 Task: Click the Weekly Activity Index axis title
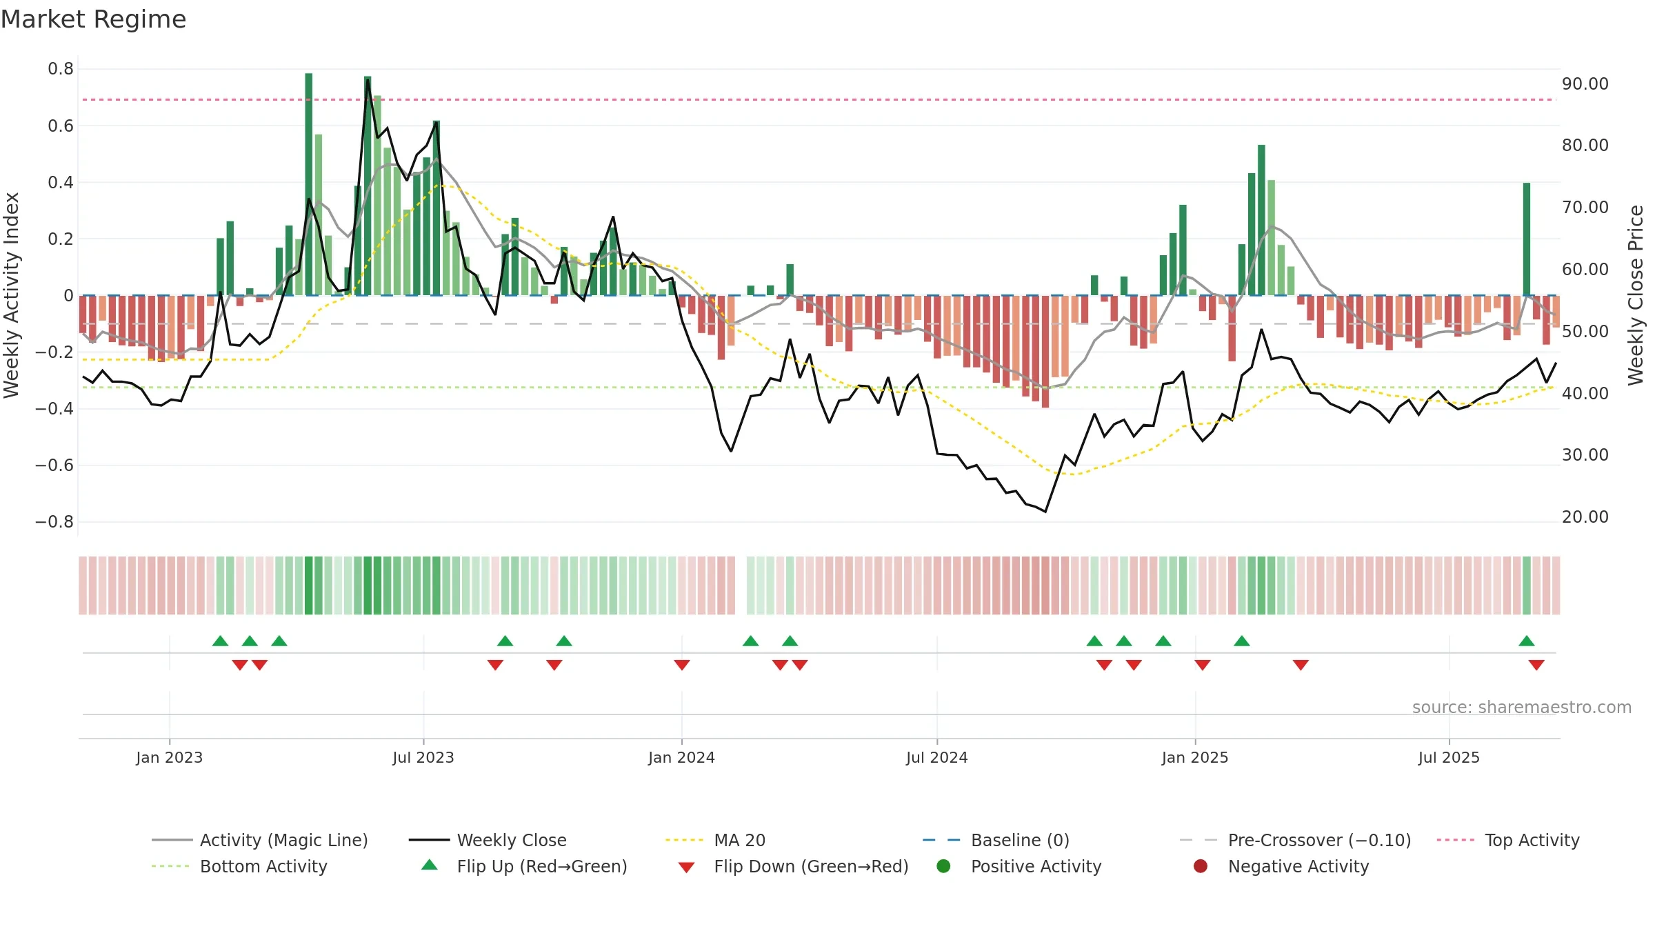(x=11, y=295)
